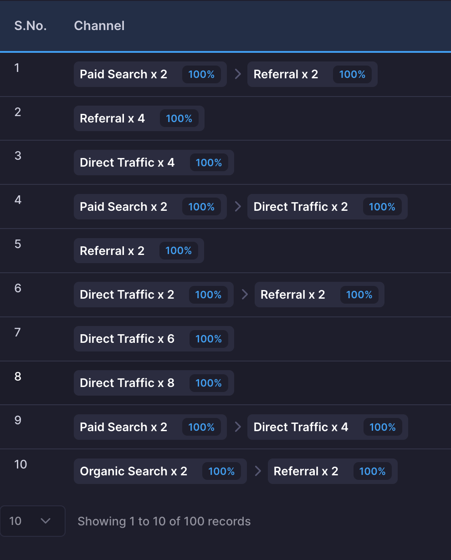Click the S.No. column header

(30, 26)
